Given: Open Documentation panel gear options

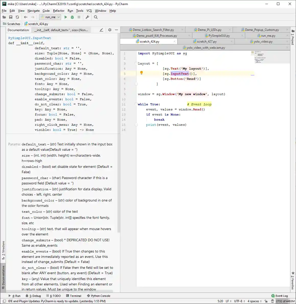Looking at the screenshot, I should 110,30.
